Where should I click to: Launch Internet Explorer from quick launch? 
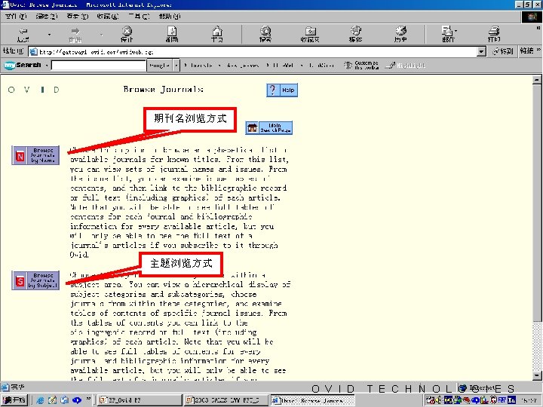click(x=40, y=400)
